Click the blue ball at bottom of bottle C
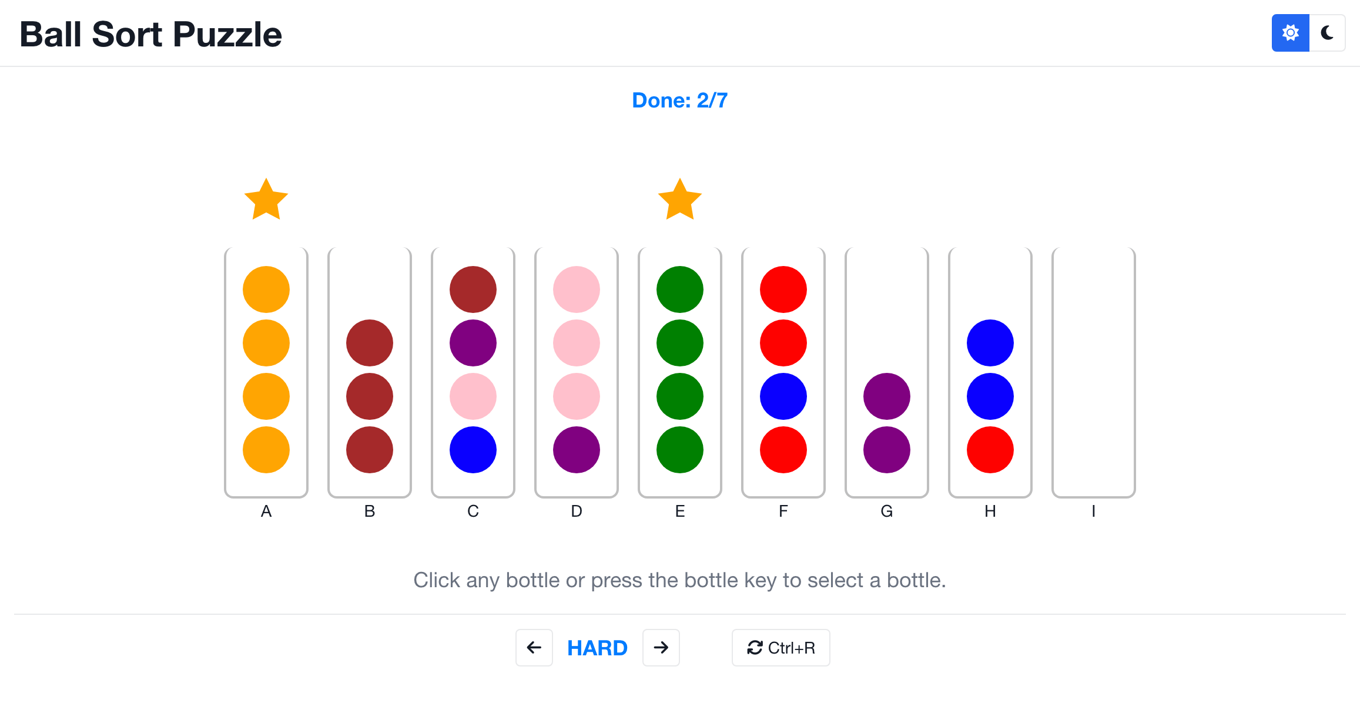This screenshot has width=1360, height=707. point(473,450)
